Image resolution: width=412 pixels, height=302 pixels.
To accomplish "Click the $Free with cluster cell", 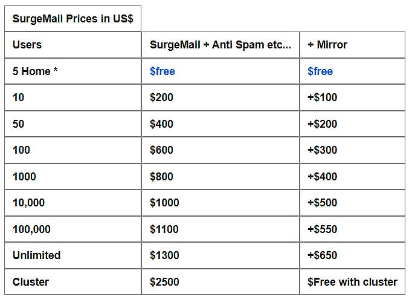I will [x=352, y=282].
